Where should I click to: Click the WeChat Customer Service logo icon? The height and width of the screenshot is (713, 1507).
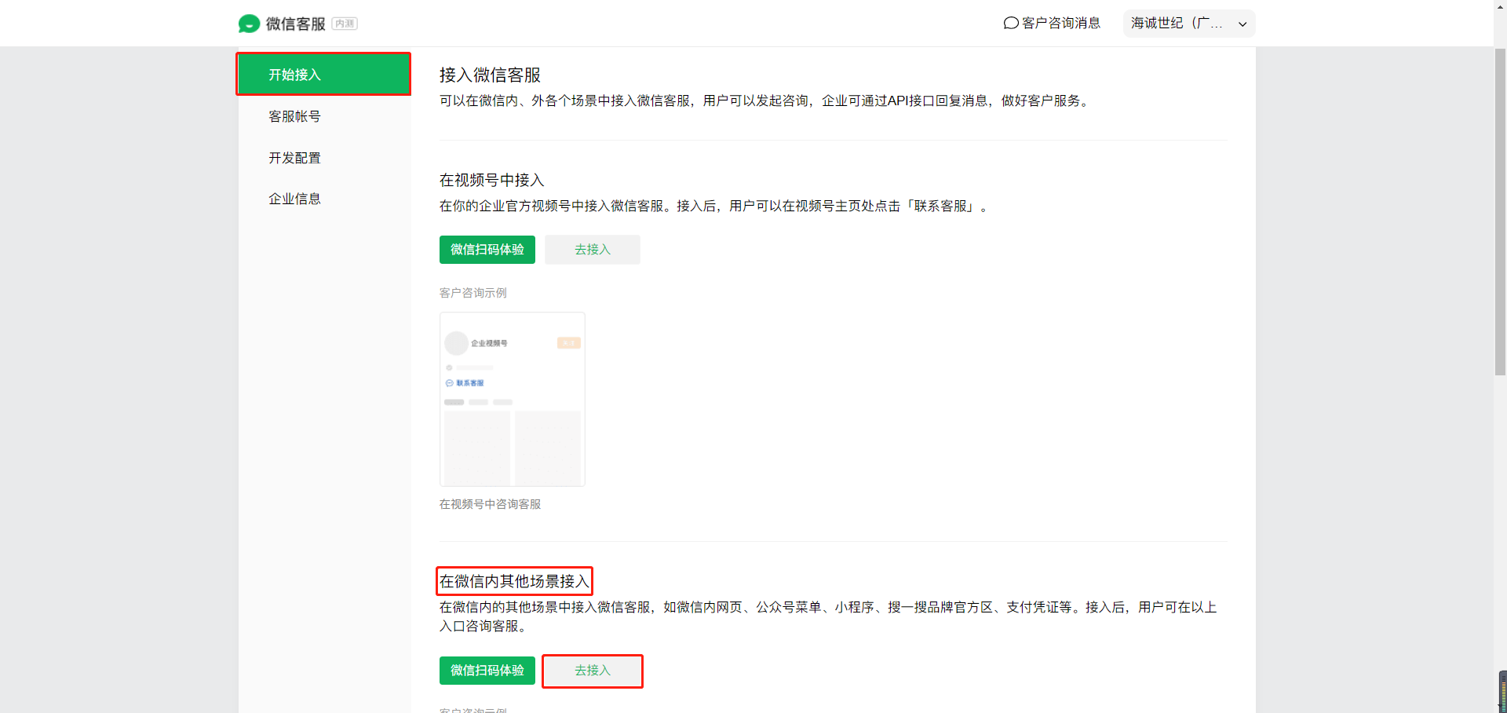click(x=249, y=24)
